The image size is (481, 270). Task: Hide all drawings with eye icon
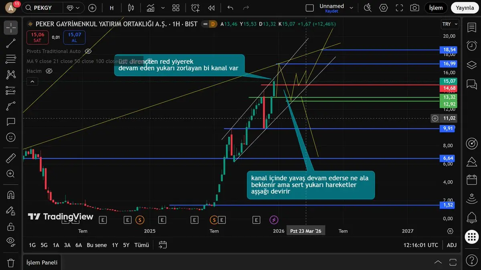point(11,242)
